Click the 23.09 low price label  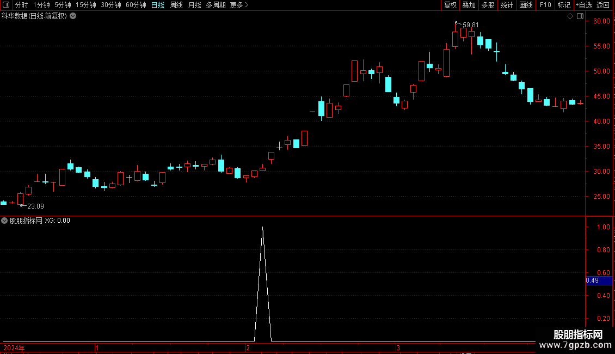point(36,206)
